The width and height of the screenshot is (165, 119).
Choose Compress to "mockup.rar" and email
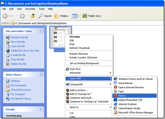[89, 102]
